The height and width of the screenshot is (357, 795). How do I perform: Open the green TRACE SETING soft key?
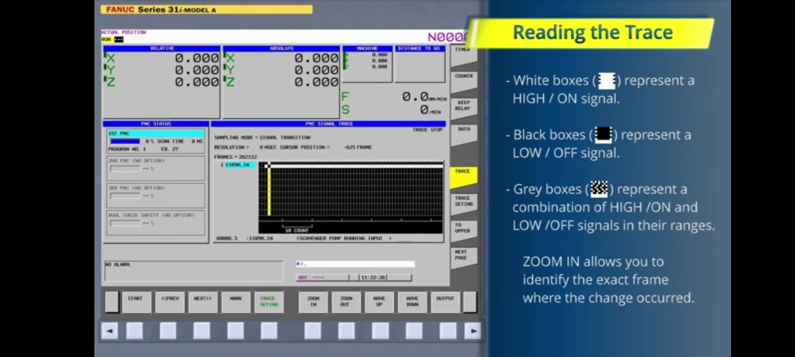[x=269, y=302]
